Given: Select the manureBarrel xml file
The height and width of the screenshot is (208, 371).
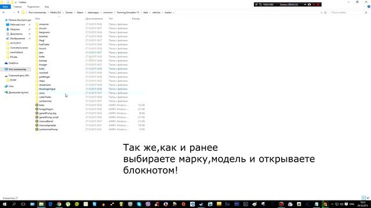Looking at the screenshot, I should [46, 121].
